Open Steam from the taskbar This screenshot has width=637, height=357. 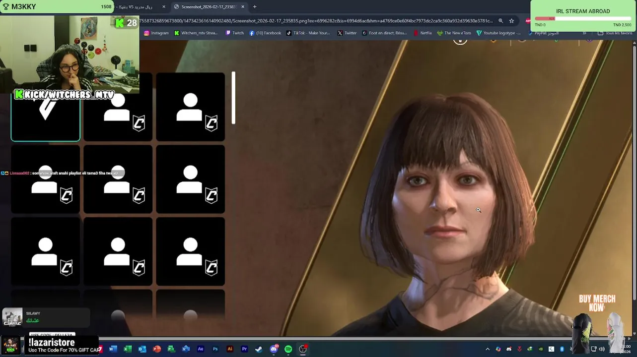click(x=259, y=349)
